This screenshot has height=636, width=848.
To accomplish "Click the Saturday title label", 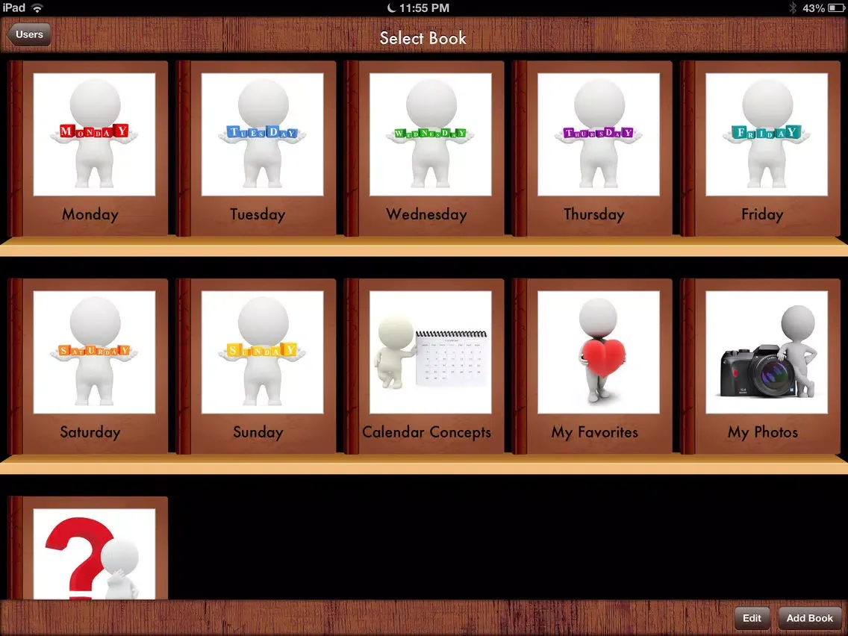I will pos(90,432).
